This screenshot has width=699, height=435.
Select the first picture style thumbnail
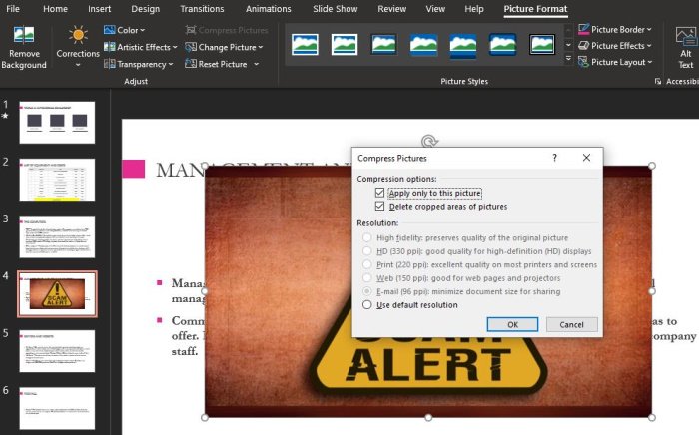click(305, 45)
